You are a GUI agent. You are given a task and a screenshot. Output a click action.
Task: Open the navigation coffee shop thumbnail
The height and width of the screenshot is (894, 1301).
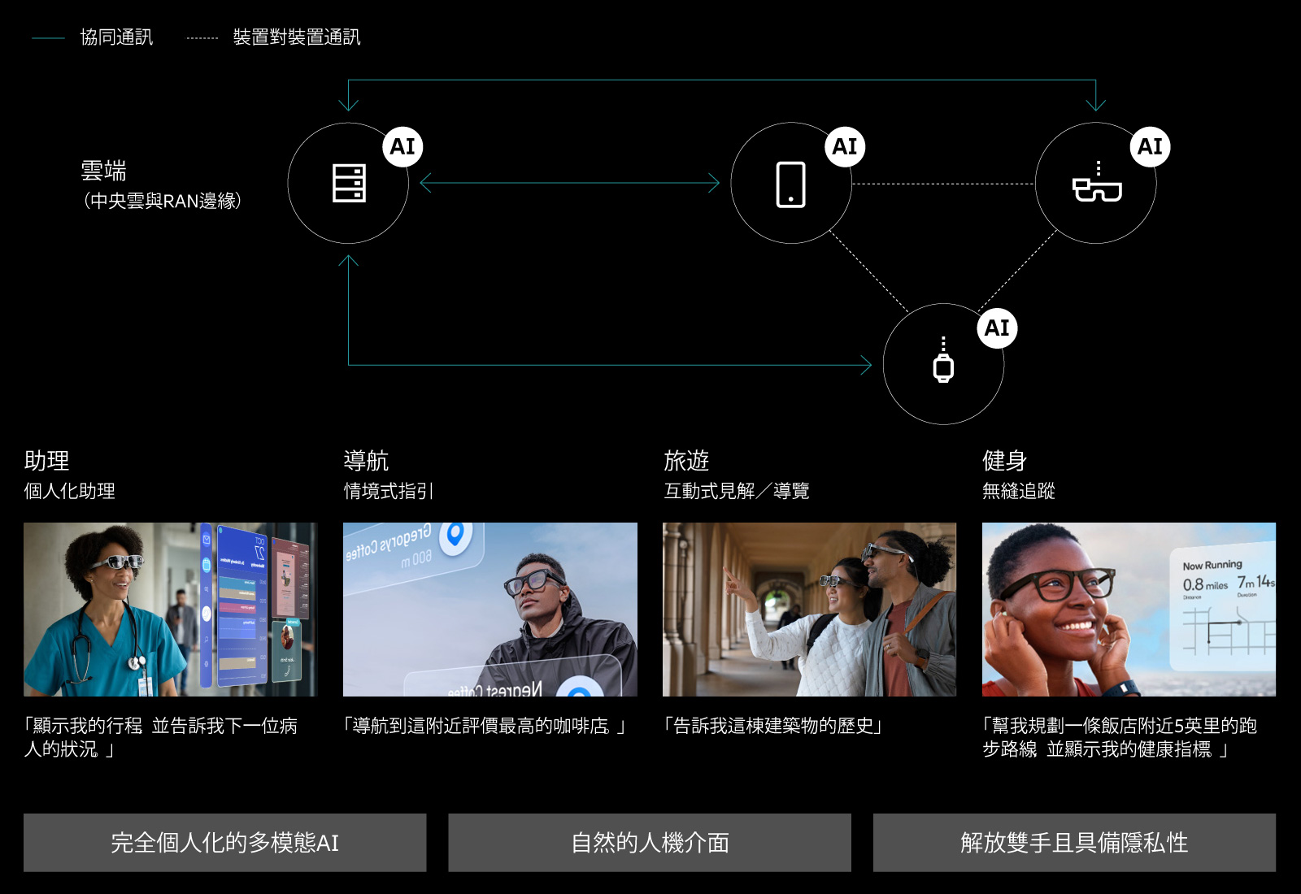tap(490, 610)
